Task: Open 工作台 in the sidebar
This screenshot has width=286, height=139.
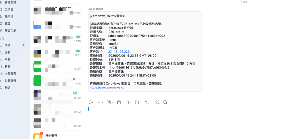Action: pyautogui.click(x=9, y=10)
